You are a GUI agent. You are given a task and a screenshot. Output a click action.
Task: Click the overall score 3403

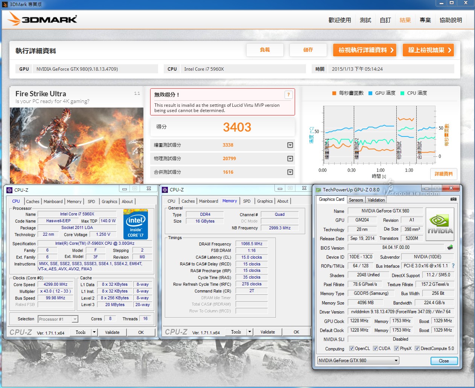point(237,127)
